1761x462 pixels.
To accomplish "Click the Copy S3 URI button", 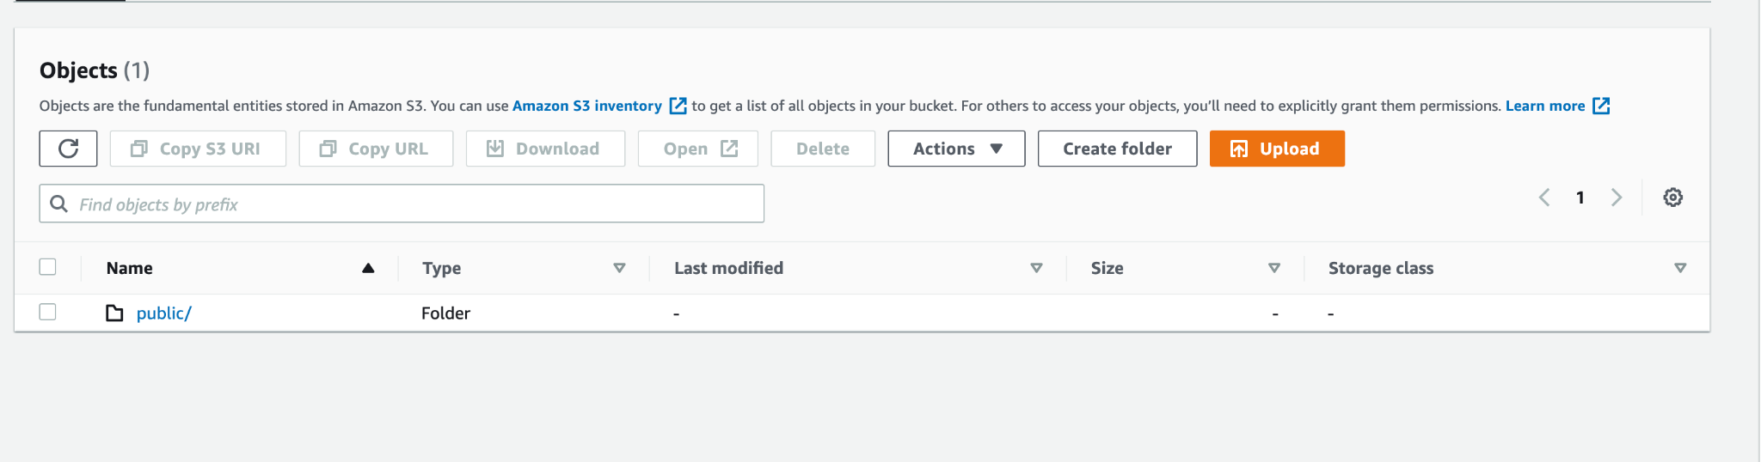I will [198, 149].
